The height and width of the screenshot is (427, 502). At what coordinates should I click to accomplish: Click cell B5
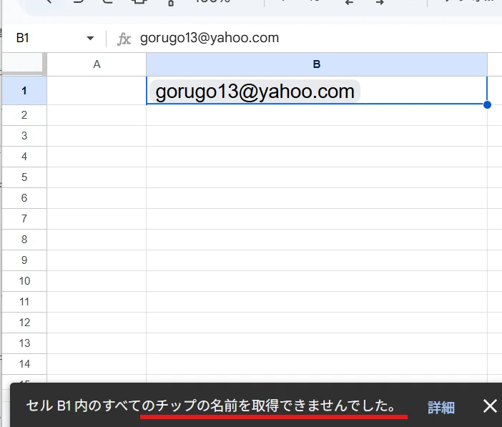click(317, 177)
